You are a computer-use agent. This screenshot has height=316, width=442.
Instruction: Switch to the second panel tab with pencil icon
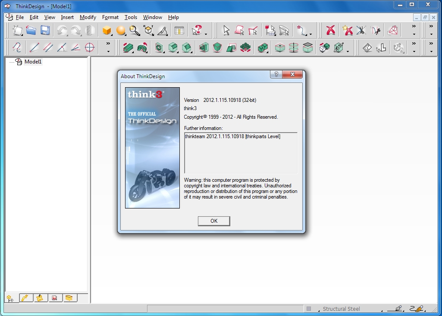(26, 298)
